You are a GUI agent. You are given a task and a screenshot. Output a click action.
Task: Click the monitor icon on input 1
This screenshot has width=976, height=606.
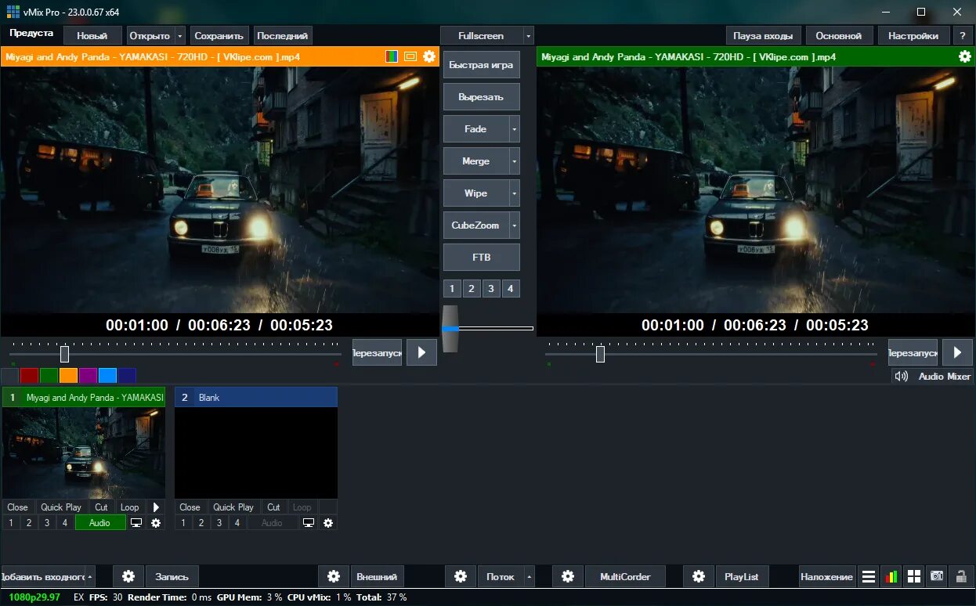(x=136, y=522)
